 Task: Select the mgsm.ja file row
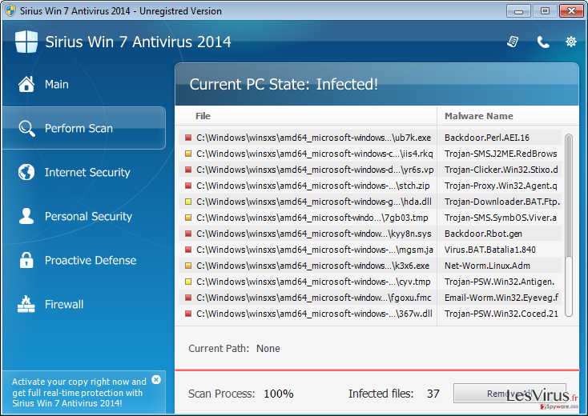pos(370,250)
